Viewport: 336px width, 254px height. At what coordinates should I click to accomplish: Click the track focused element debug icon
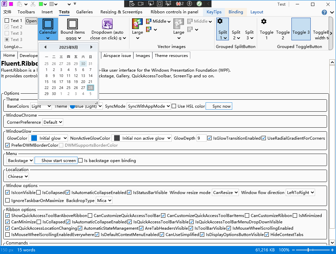(x=168, y=4)
